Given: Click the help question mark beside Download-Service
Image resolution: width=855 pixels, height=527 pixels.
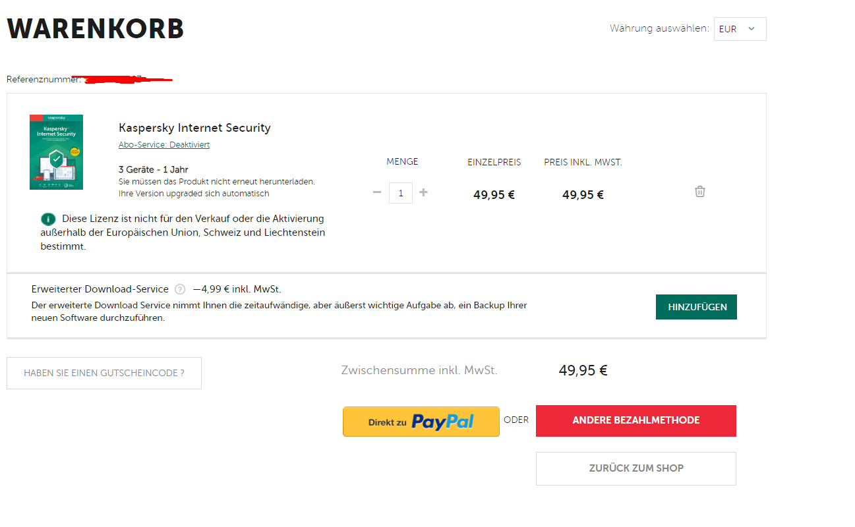Looking at the screenshot, I should click(x=180, y=289).
